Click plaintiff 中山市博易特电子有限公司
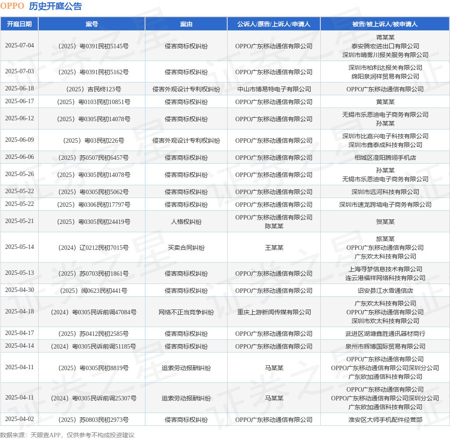Viewport: 450px width, 439px height. point(274,89)
